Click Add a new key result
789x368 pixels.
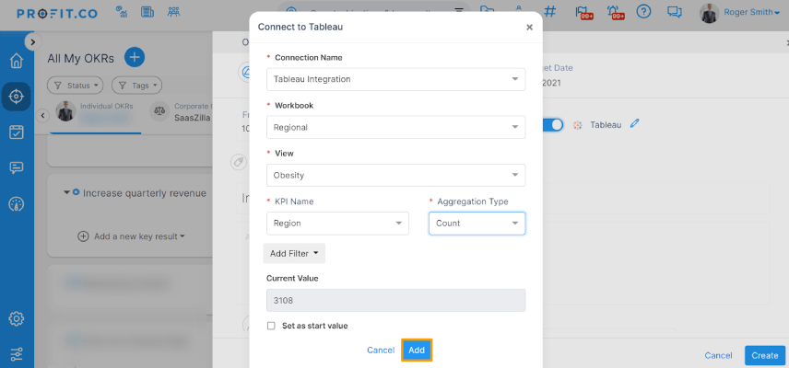(x=131, y=236)
